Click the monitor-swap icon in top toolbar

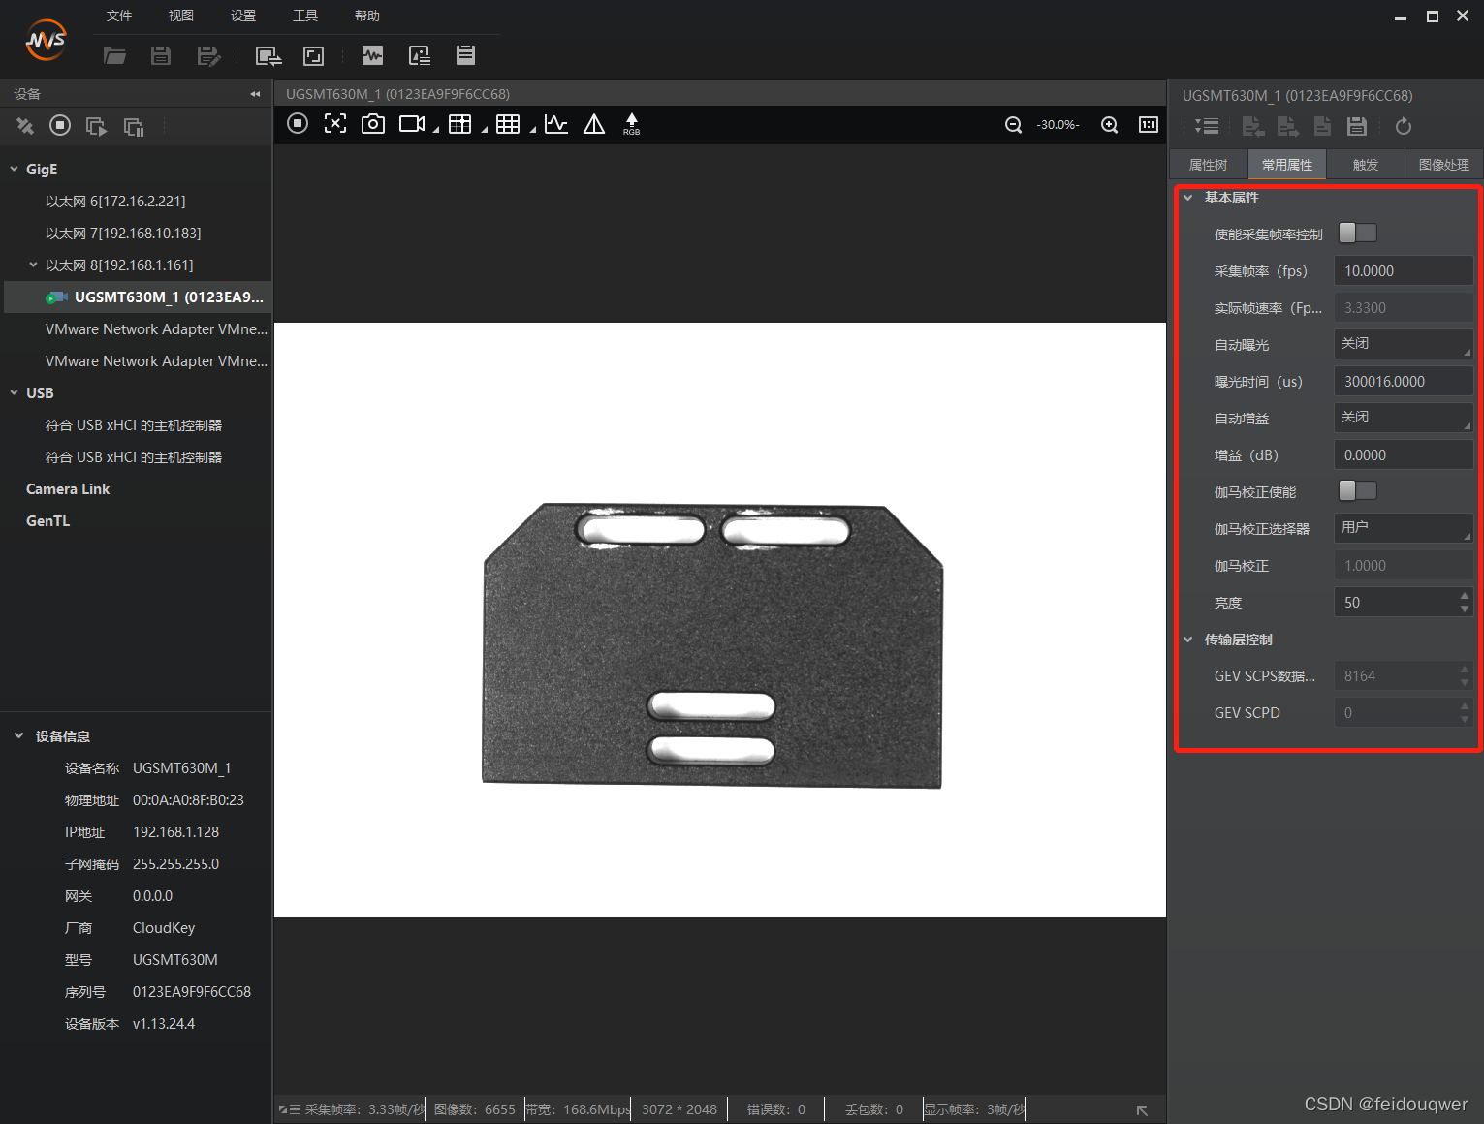click(x=268, y=56)
